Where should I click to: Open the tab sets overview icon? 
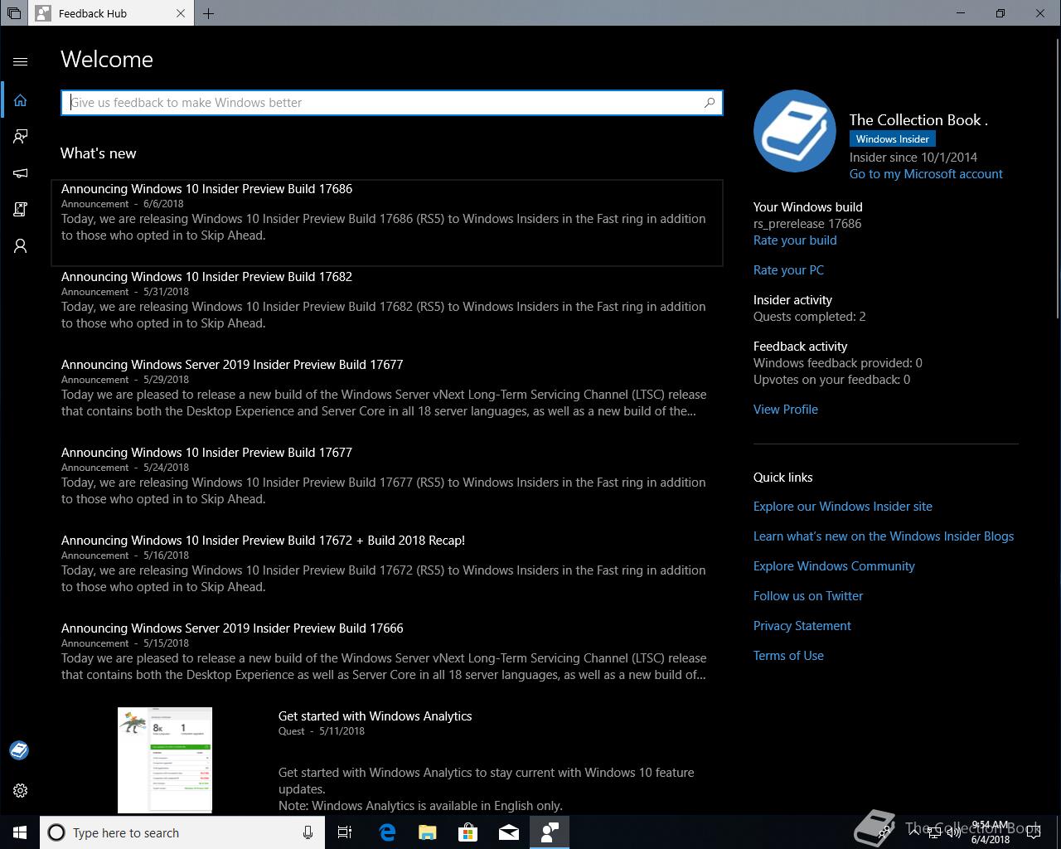click(x=14, y=13)
